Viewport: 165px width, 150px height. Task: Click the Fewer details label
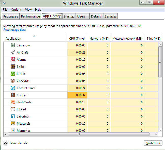18,143
